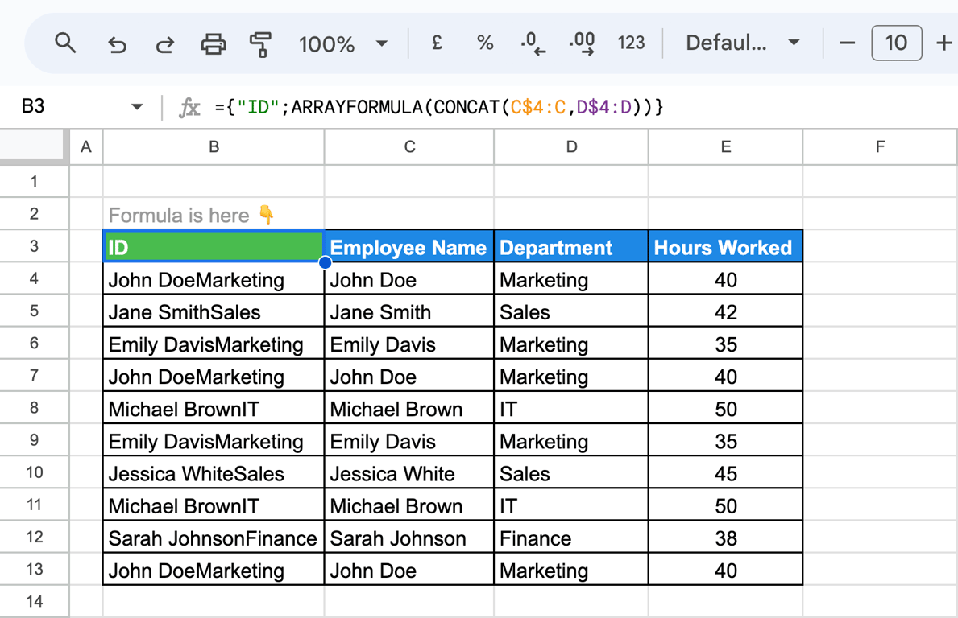The height and width of the screenshot is (618, 958).
Task: Select 'Jessica White' name cell
Action: click(x=408, y=473)
